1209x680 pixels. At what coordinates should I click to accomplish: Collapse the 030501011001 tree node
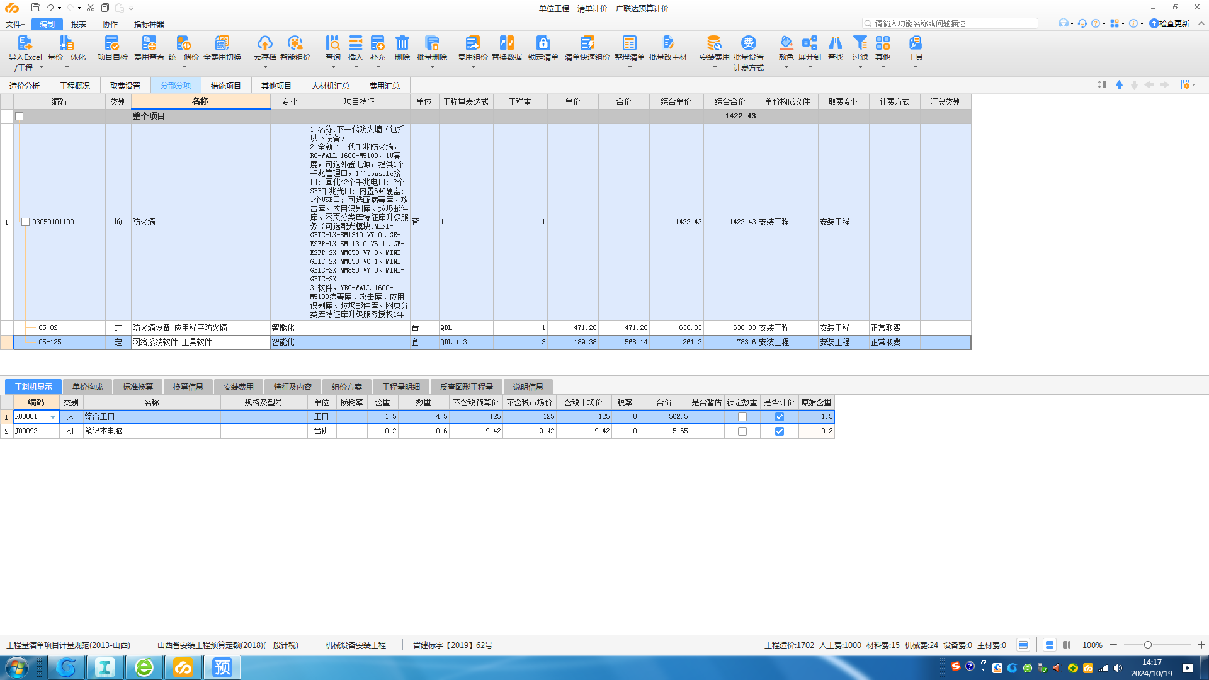pyautogui.click(x=26, y=222)
